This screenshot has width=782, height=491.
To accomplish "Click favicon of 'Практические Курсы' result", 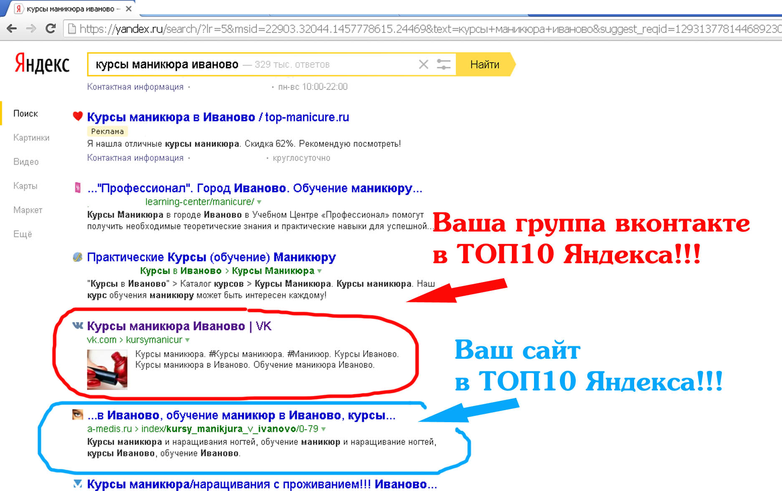I will click(78, 257).
